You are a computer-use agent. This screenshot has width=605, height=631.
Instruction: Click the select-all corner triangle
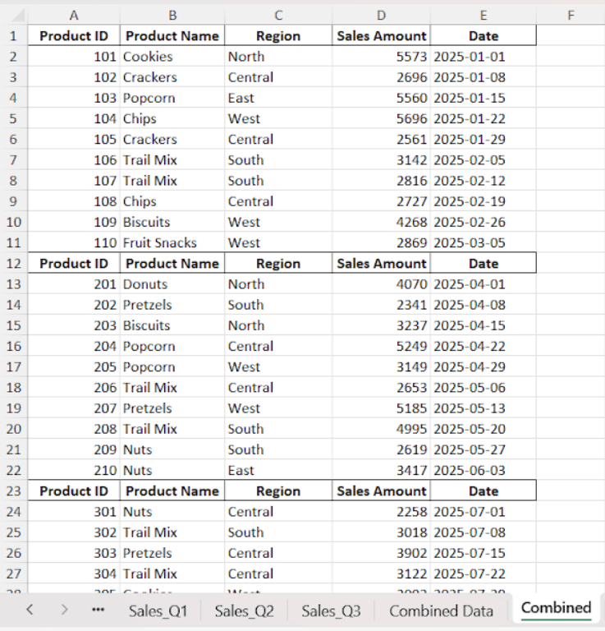17,16
